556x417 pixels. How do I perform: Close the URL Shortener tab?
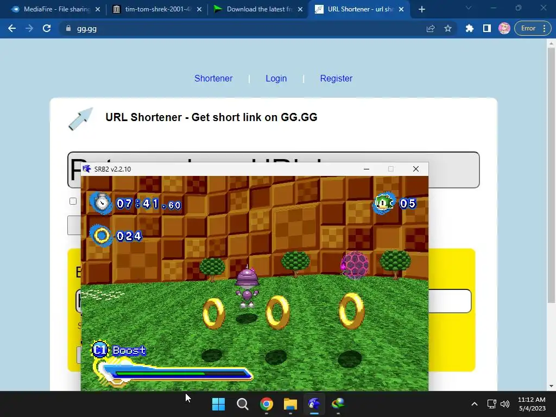pos(401,10)
